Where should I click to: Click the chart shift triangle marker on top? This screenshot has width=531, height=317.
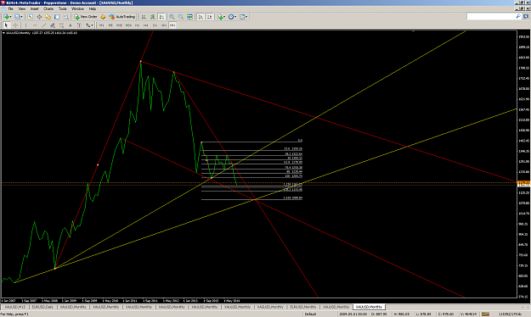coord(414,31)
